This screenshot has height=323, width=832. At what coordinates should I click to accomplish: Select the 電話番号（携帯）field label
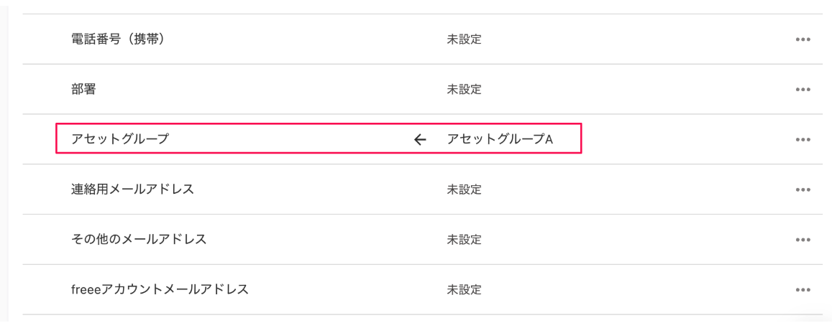click(119, 39)
